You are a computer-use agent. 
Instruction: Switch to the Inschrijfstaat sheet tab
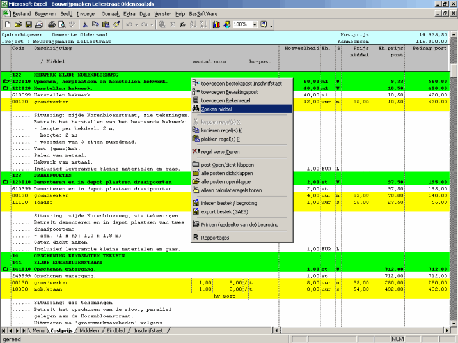pos(149,331)
